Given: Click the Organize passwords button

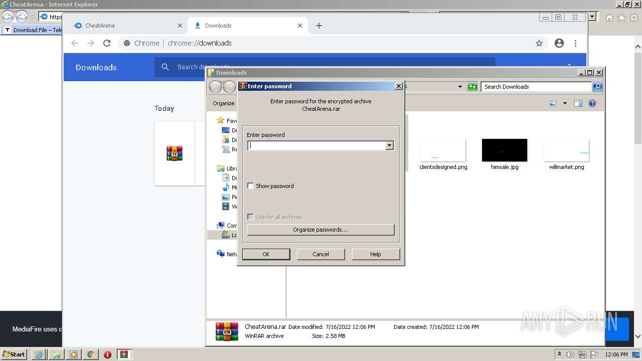Looking at the screenshot, I should click(320, 230).
